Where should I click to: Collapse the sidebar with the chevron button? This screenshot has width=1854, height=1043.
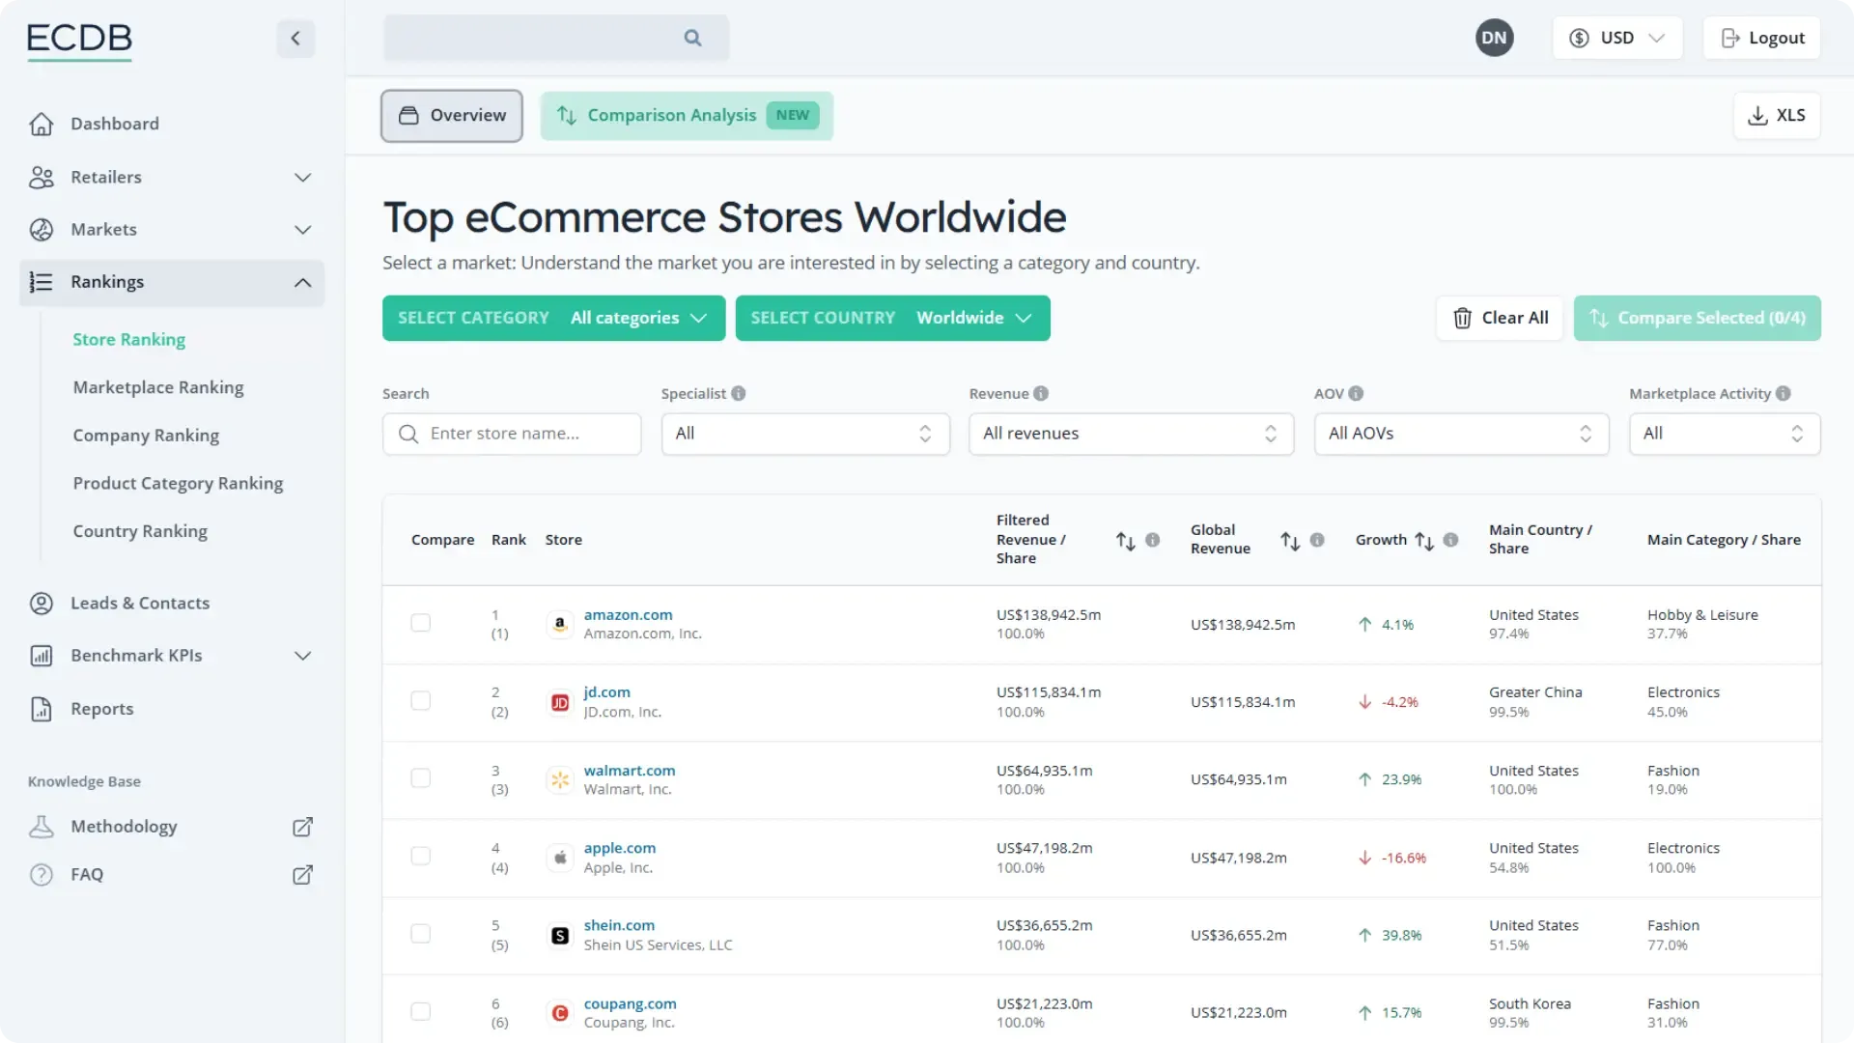click(295, 39)
